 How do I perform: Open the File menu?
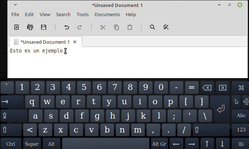click(x=15, y=15)
